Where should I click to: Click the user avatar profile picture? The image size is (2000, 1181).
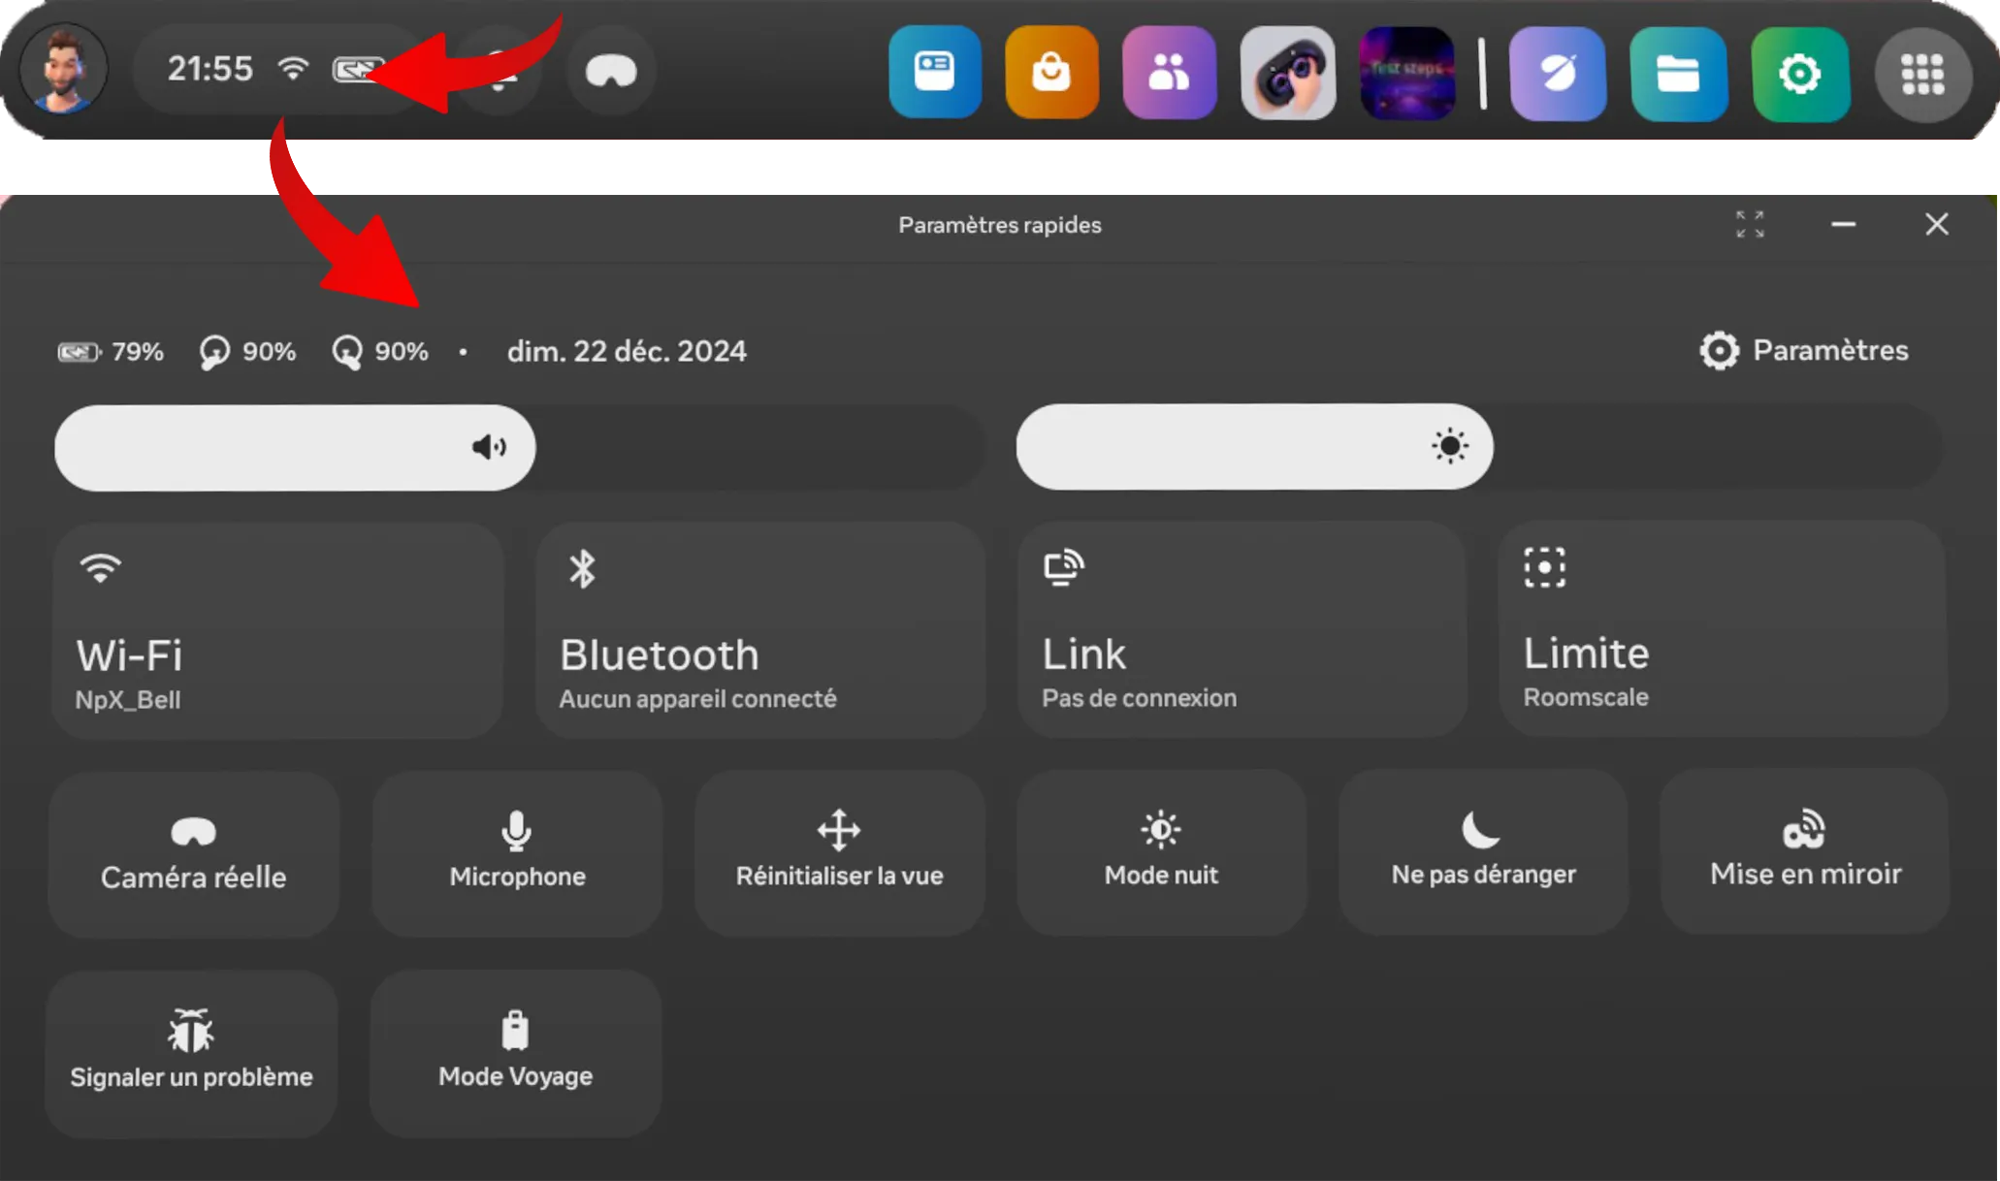point(63,69)
